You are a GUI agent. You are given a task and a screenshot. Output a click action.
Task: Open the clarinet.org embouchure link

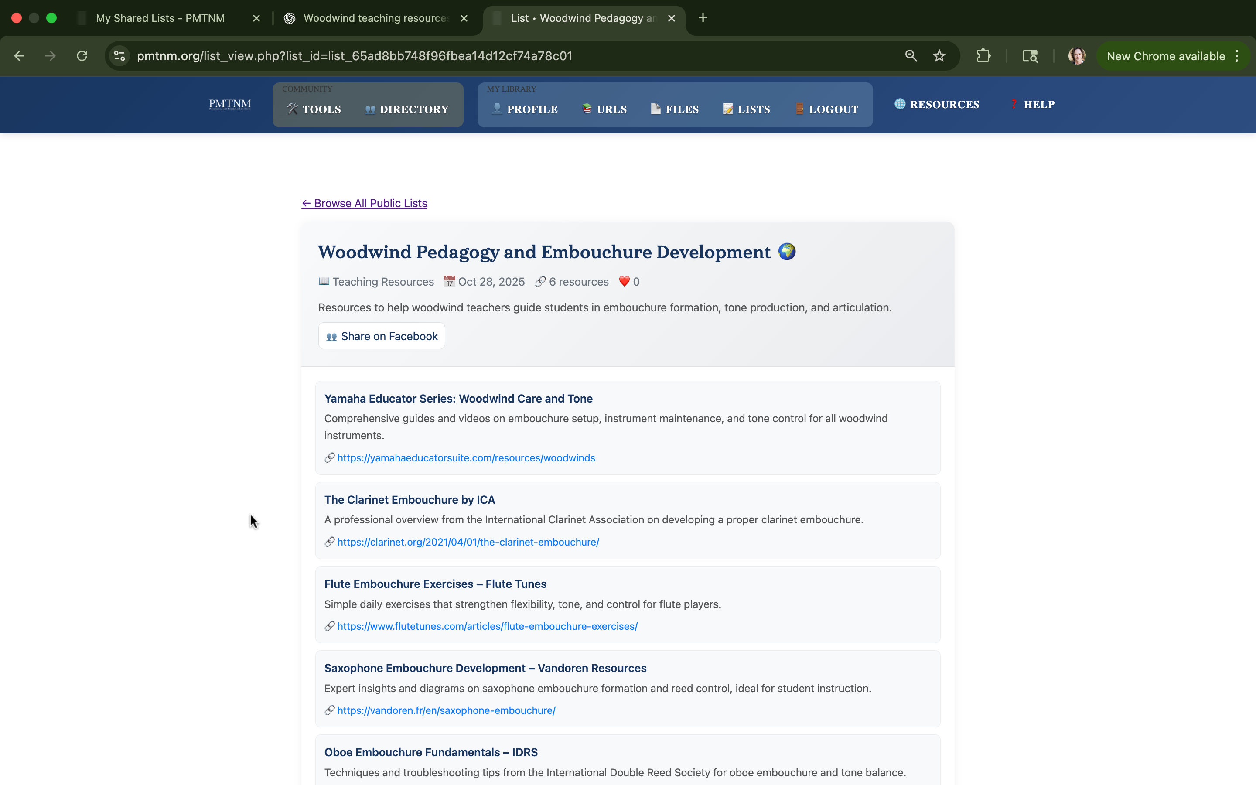pos(468,542)
